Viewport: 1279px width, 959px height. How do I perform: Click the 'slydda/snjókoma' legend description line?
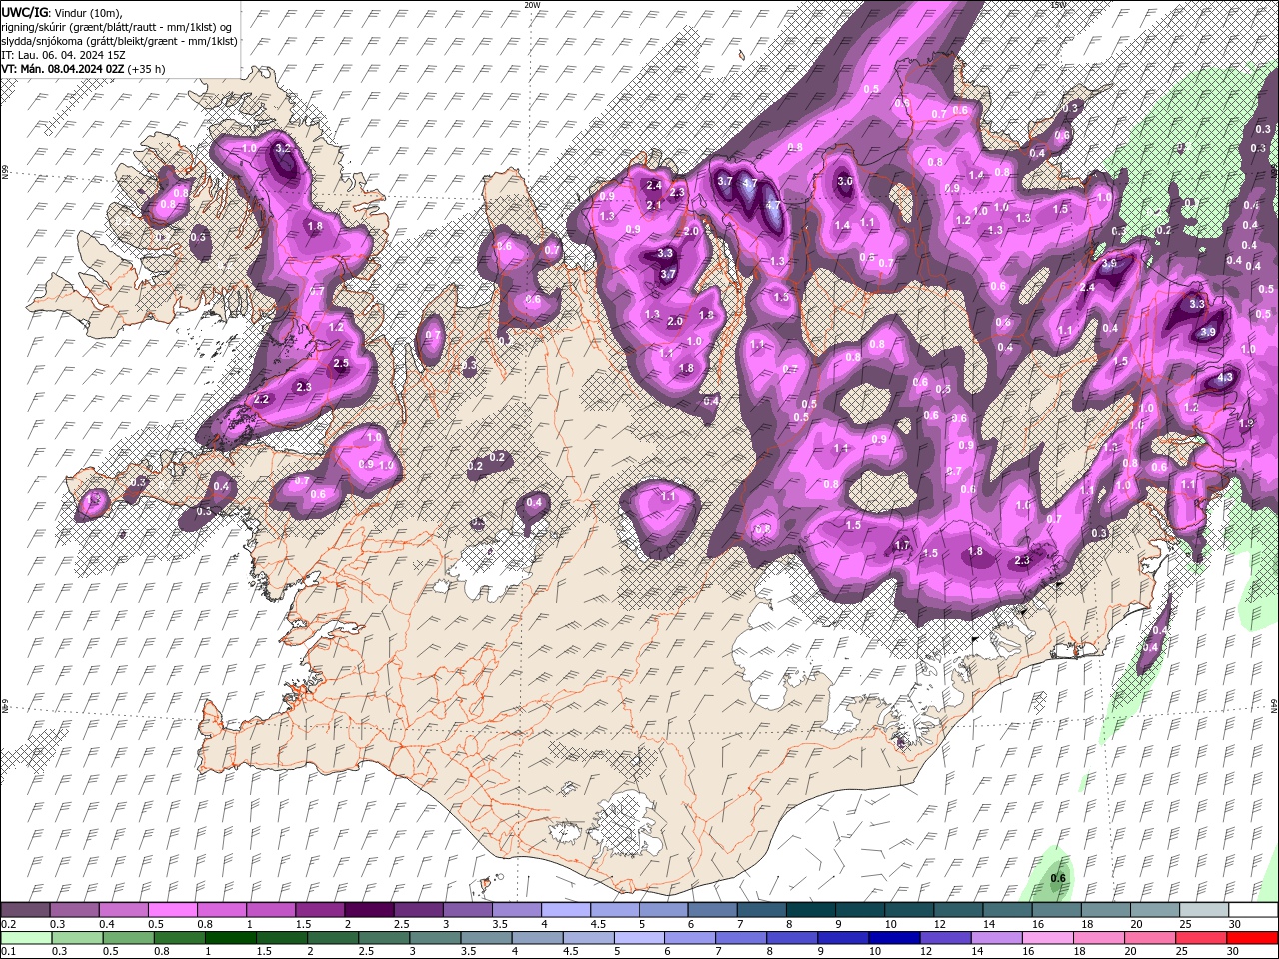point(119,41)
